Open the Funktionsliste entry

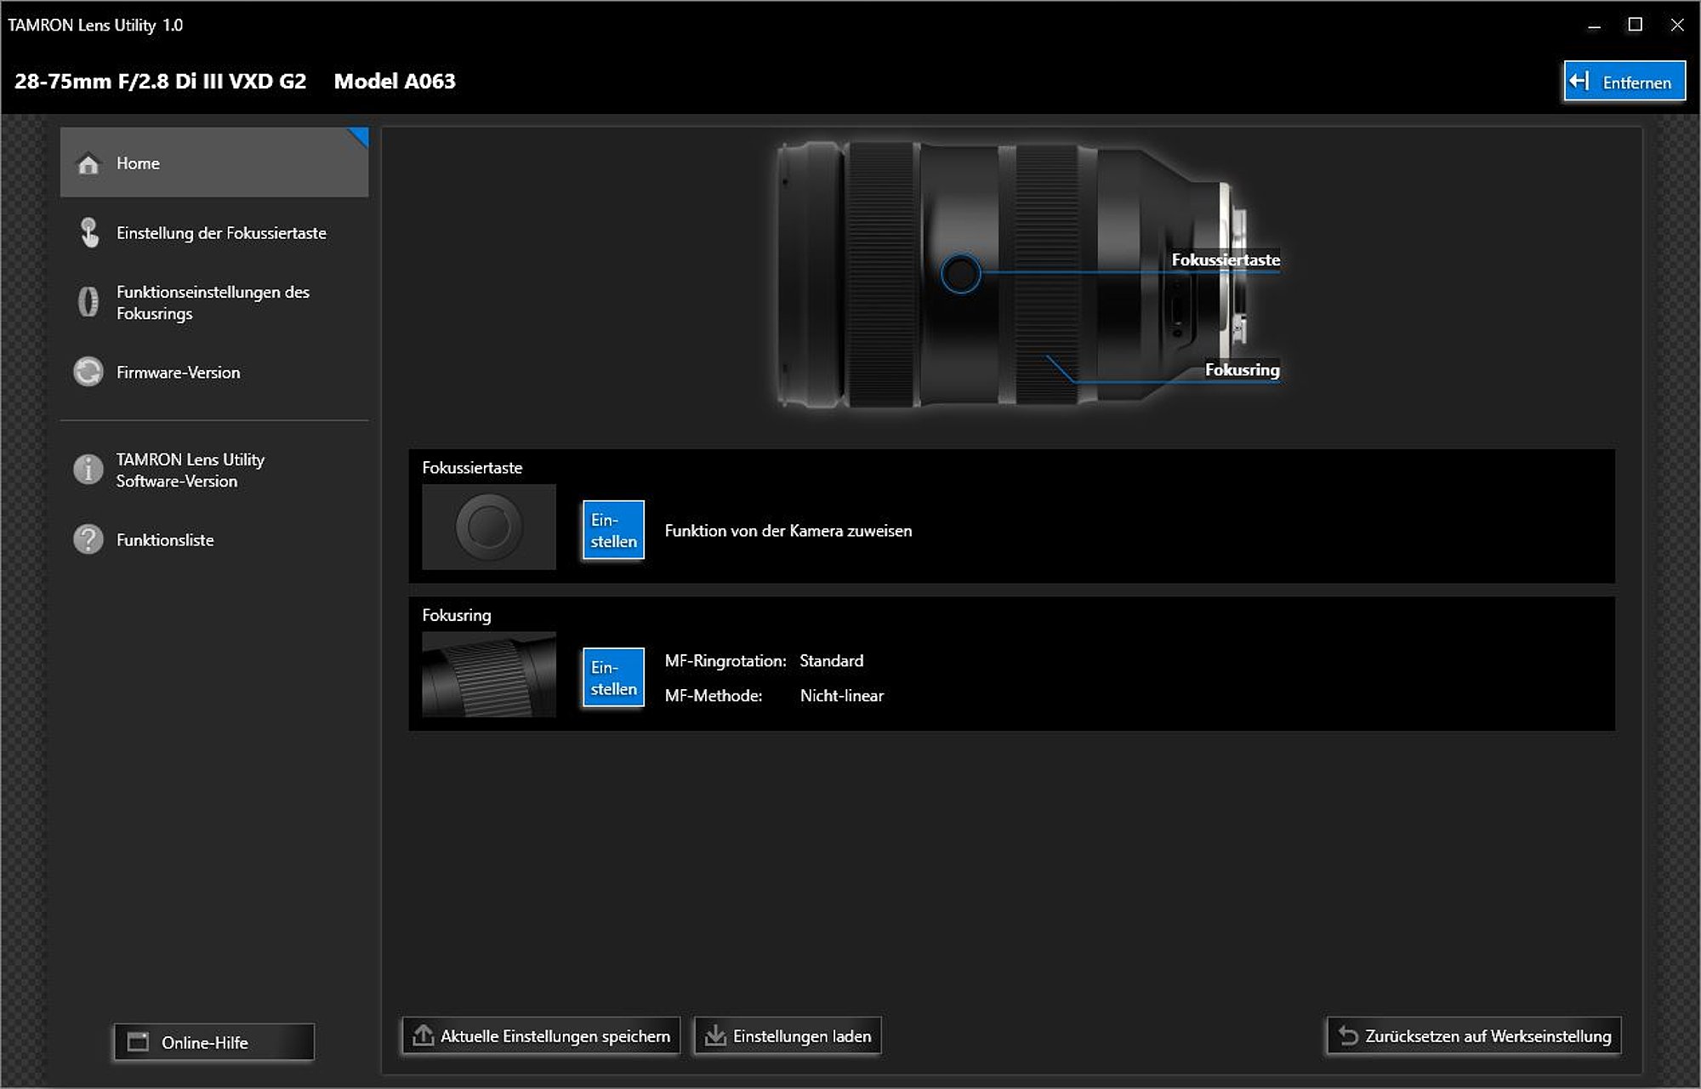(214, 540)
